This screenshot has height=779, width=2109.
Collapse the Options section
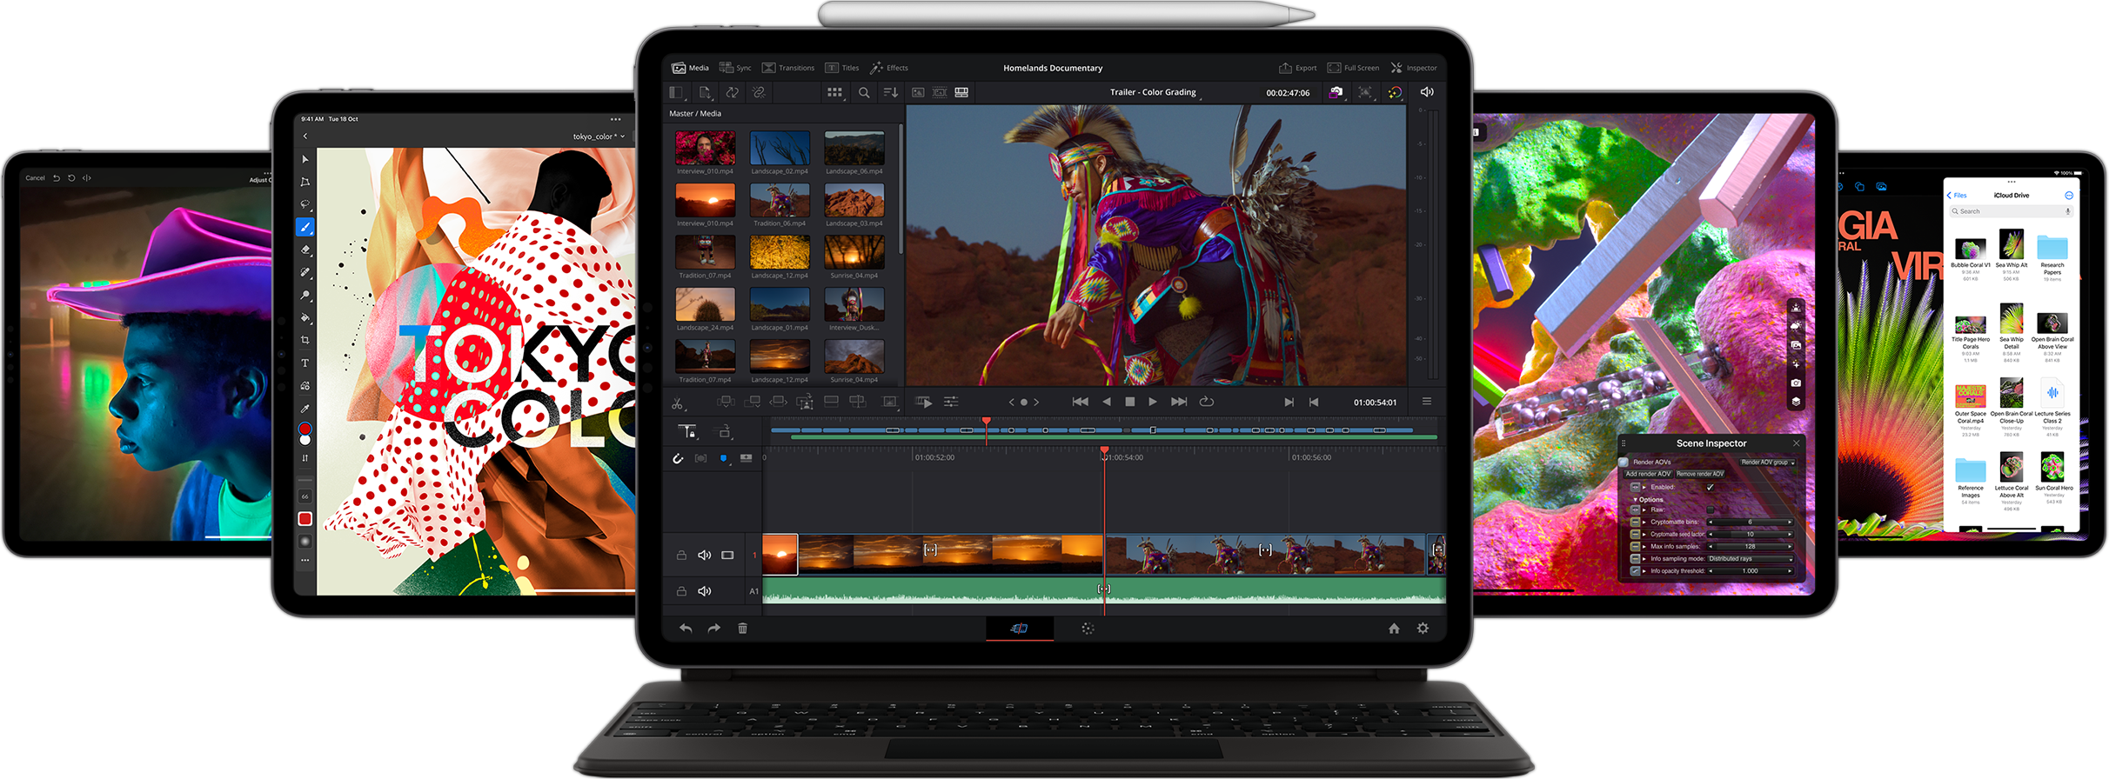[x=1637, y=500]
